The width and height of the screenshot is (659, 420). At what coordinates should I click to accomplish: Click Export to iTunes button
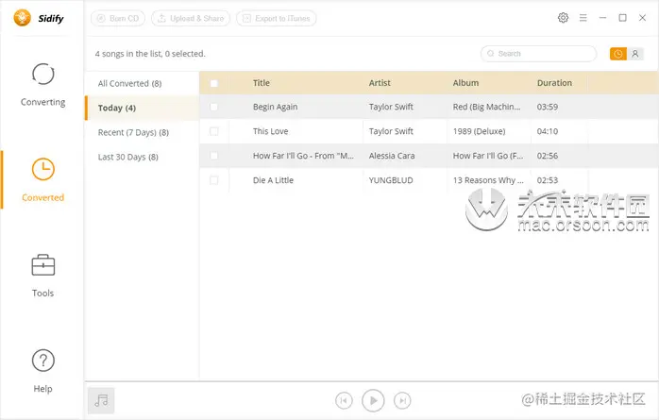[x=277, y=19]
